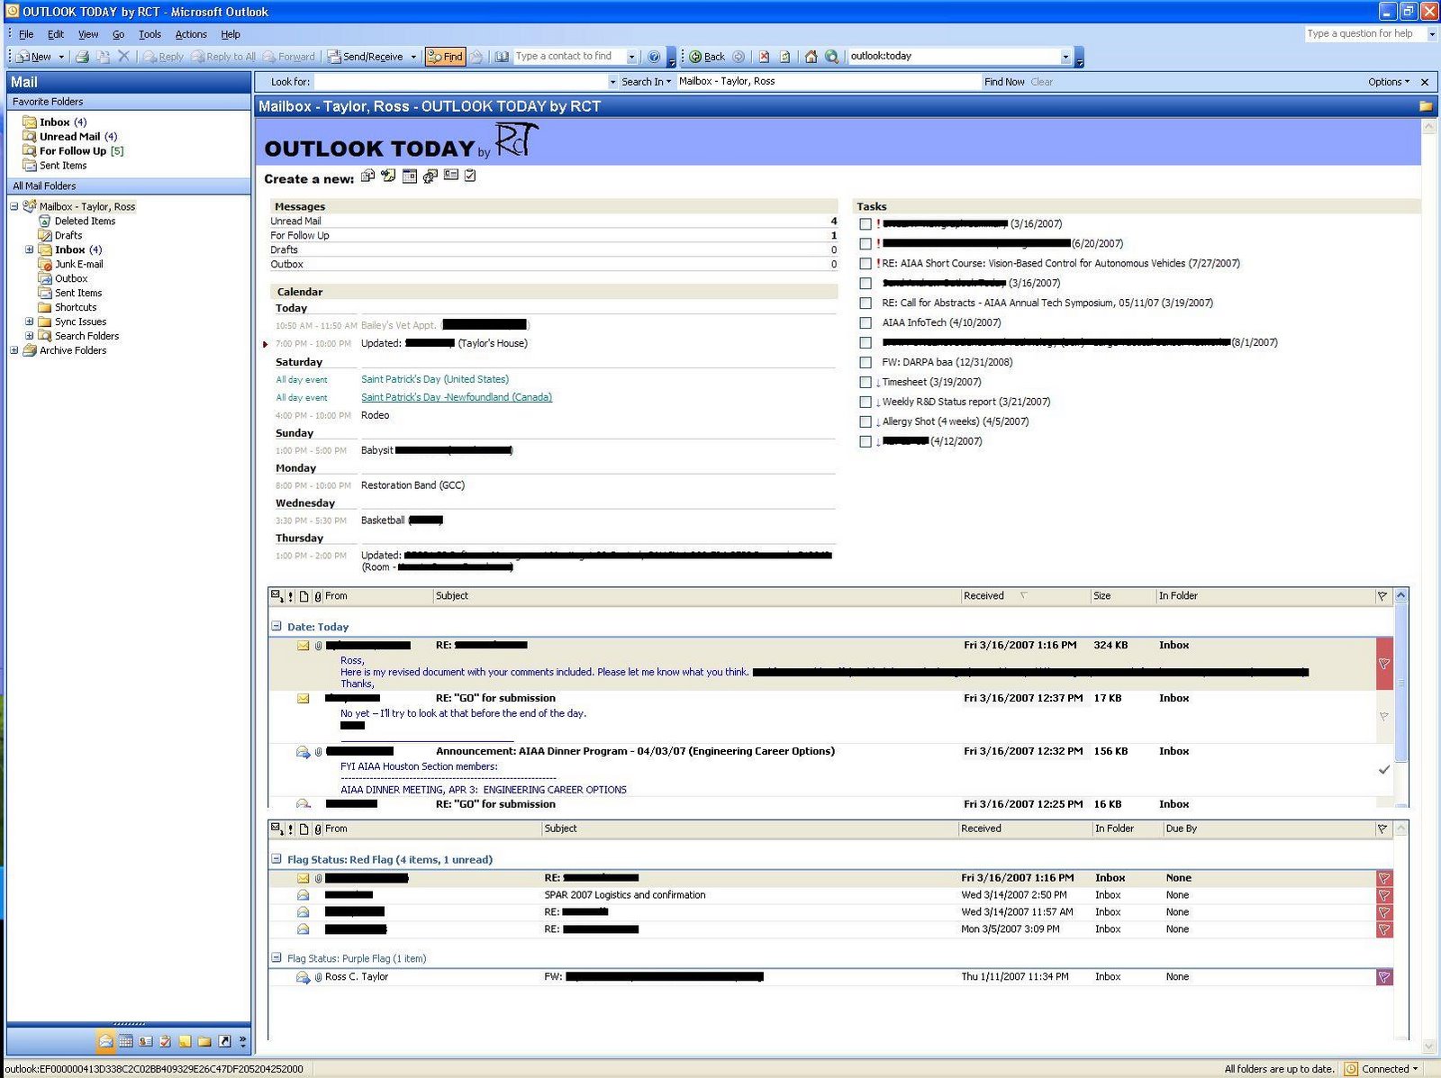Open the Options dropdown in Find bar
This screenshot has height=1078, width=1441.
point(1389,82)
